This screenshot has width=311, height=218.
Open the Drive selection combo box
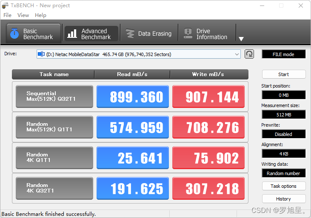(x=139, y=54)
